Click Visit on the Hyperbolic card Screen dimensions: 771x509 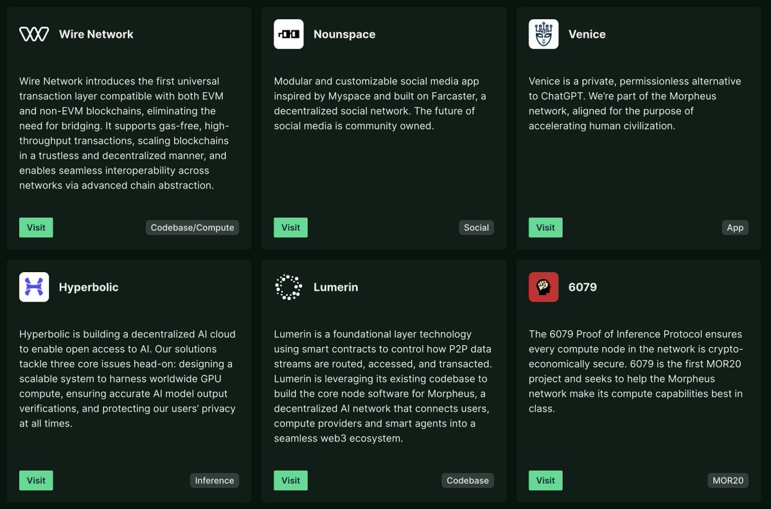click(36, 480)
